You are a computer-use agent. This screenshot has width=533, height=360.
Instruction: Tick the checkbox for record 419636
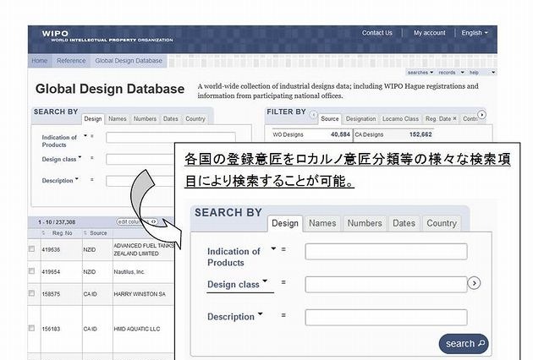pos(31,249)
